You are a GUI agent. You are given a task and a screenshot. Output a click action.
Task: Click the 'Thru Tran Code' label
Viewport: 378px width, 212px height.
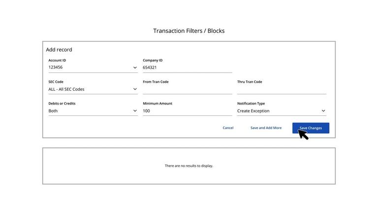(250, 82)
